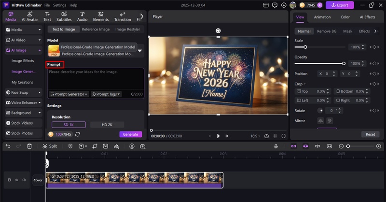Click the fullscreen icon in player
Screen dimensions: 386x202
point(284,136)
